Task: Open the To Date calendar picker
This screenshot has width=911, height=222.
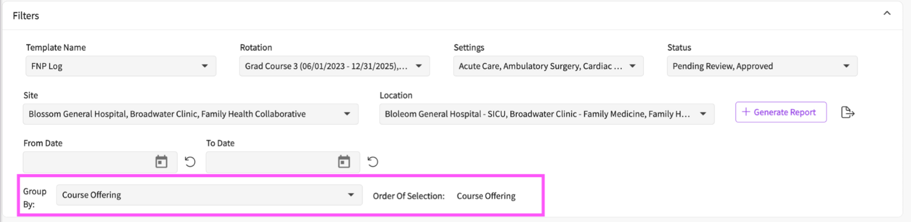Action: click(344, 162)
